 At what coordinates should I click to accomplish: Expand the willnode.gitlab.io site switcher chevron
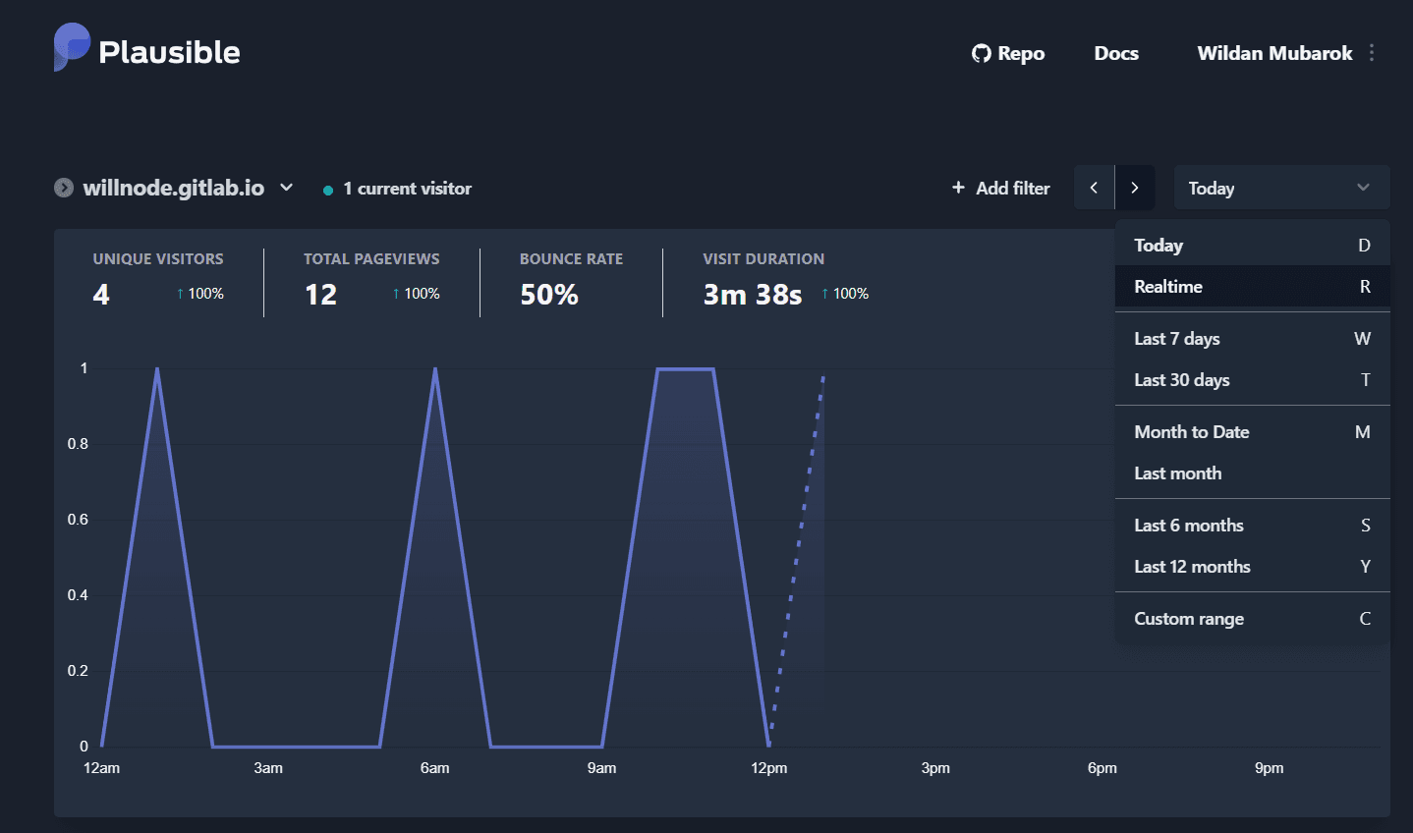pos(286,188)
